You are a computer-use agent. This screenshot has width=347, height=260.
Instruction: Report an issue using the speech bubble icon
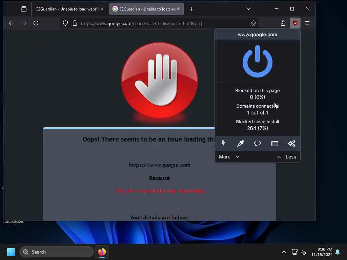click(x=258, y=144)
